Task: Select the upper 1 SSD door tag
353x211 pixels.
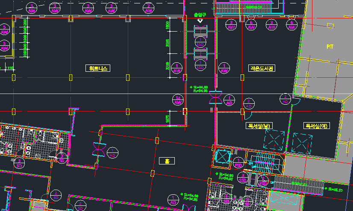Action: 200,41
